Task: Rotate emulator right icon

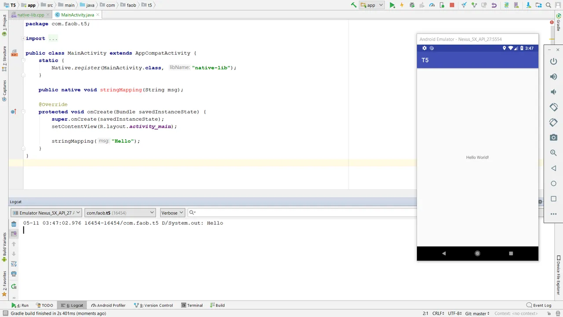Action: (553, 122)
